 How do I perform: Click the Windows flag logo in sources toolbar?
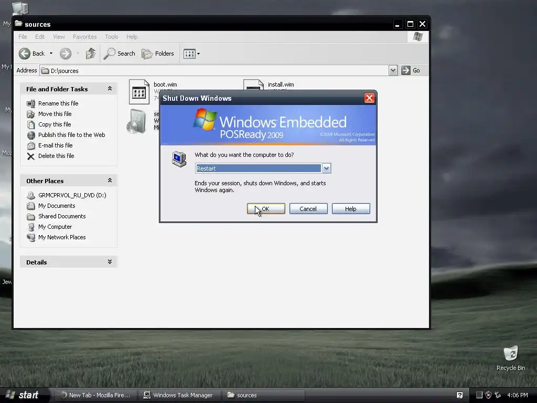[418, 37]
